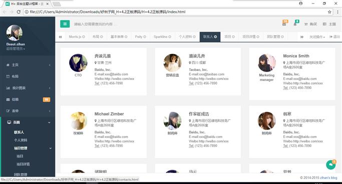
Task: Click the Monica Smith contact name
Action: [296, 56]
